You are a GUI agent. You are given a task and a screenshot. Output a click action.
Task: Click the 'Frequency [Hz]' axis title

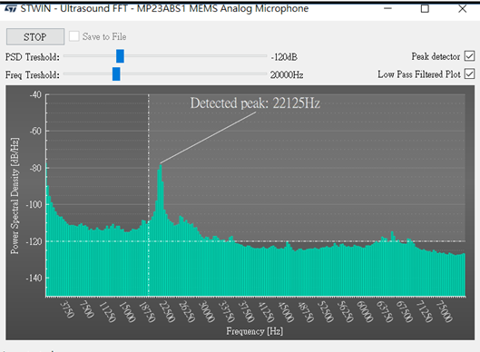click(255, 331)
